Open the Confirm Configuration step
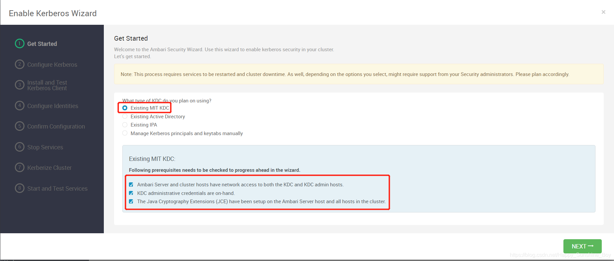Image resolution: width=614 pixels, height=261 pixels. coord(56,127)
